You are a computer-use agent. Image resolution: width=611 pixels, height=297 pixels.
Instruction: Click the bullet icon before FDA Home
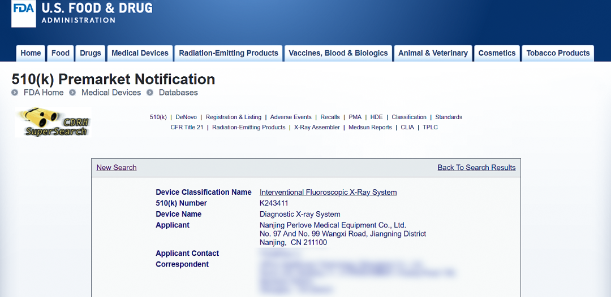coord(15,93)
